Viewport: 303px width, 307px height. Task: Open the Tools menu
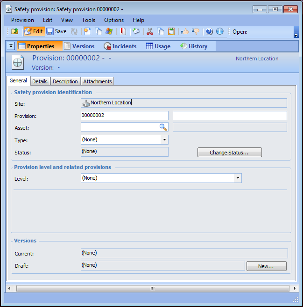tap(88, 20)
